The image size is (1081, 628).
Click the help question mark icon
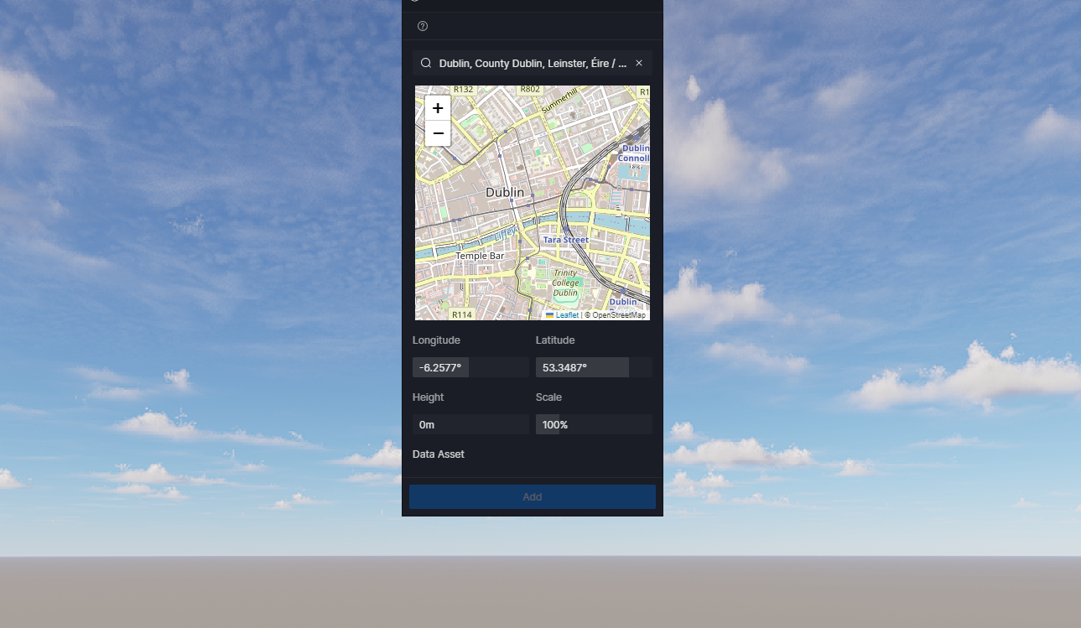(423, 26)
